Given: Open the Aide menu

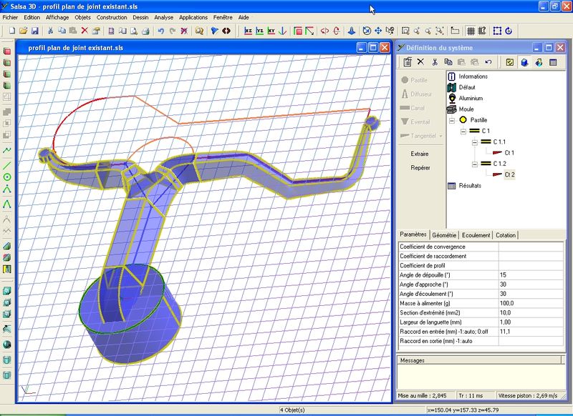Looking at the screenshot, I should tap(244, 17).
